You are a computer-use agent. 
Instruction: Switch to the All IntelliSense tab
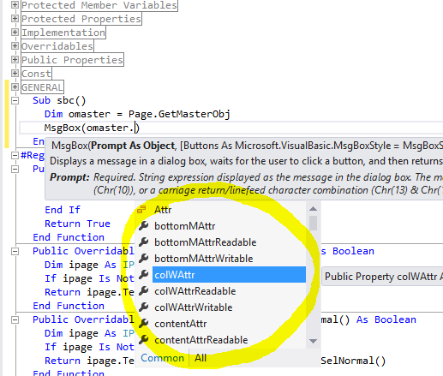coord(201,358)
